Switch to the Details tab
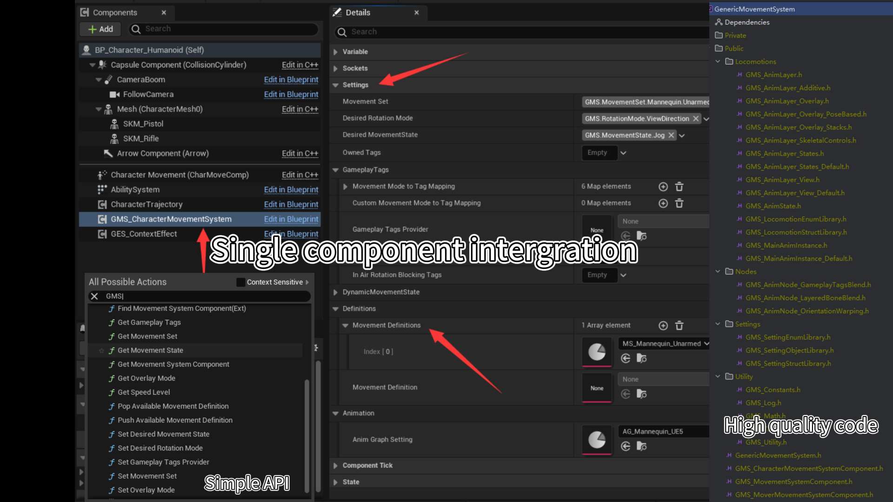The width and height of the screenshot is (893, 502). click(358, 13)
